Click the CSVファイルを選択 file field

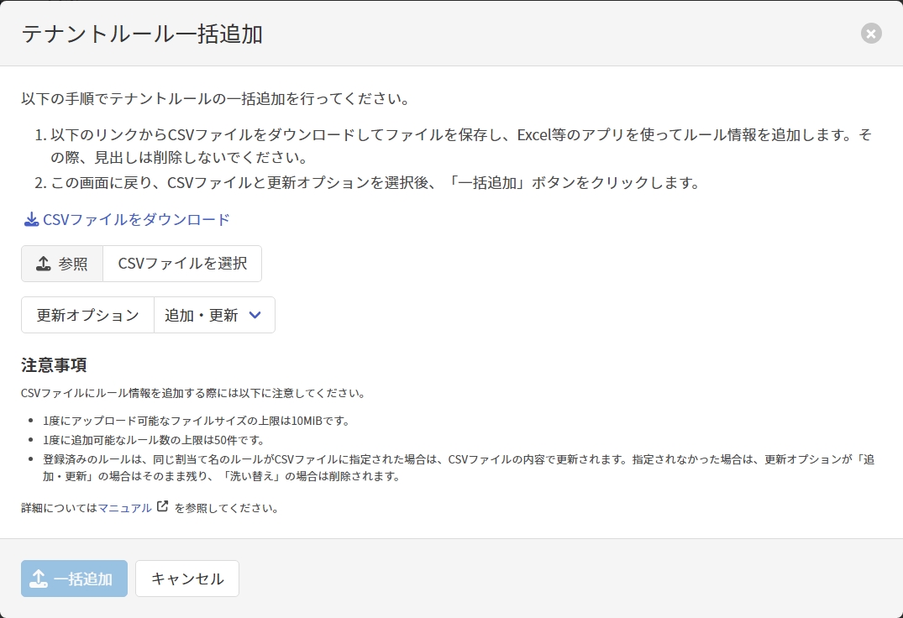pos(182,264)
